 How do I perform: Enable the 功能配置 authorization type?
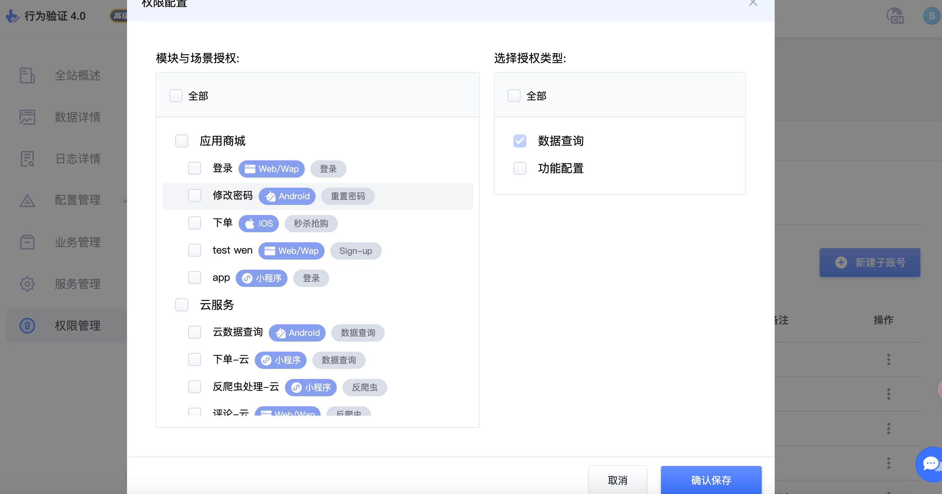click(x=519, y=168)
